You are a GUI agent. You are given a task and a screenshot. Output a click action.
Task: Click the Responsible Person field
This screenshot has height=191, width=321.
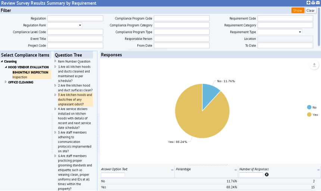coord(181,39)
